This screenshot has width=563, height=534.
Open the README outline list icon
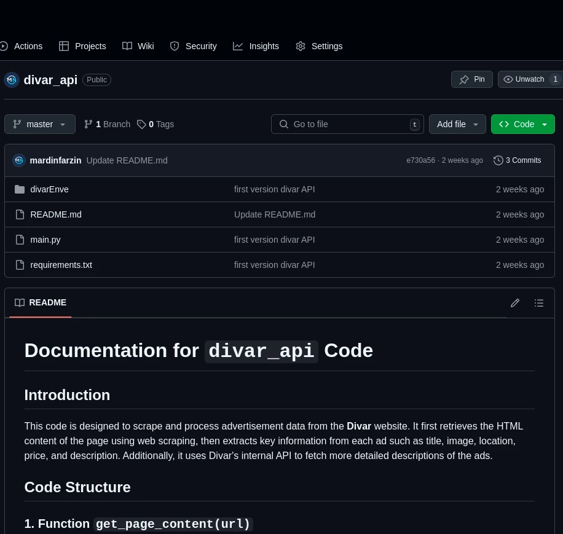538,303
